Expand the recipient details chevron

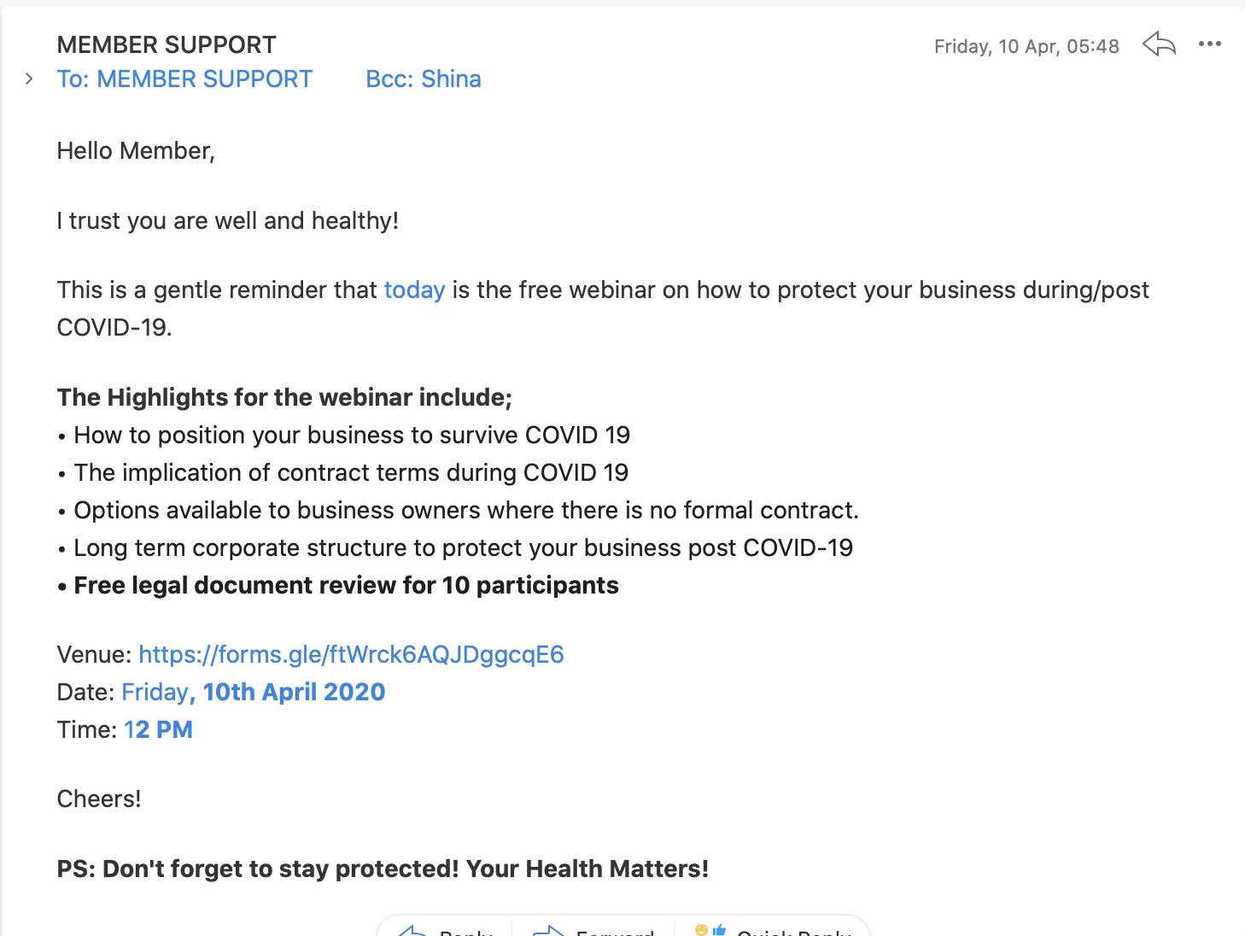(29, 79)
